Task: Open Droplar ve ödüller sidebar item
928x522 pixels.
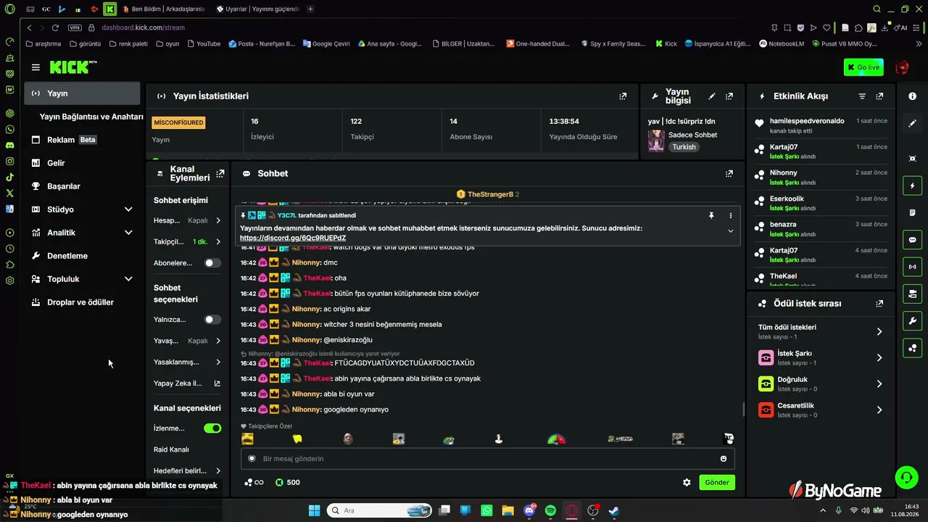Action: coord(82,302)
